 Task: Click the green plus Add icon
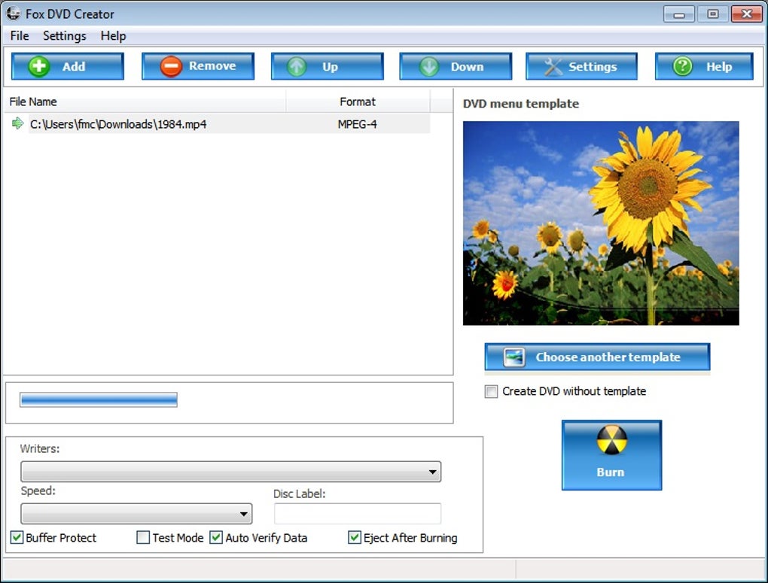(38, 66)
